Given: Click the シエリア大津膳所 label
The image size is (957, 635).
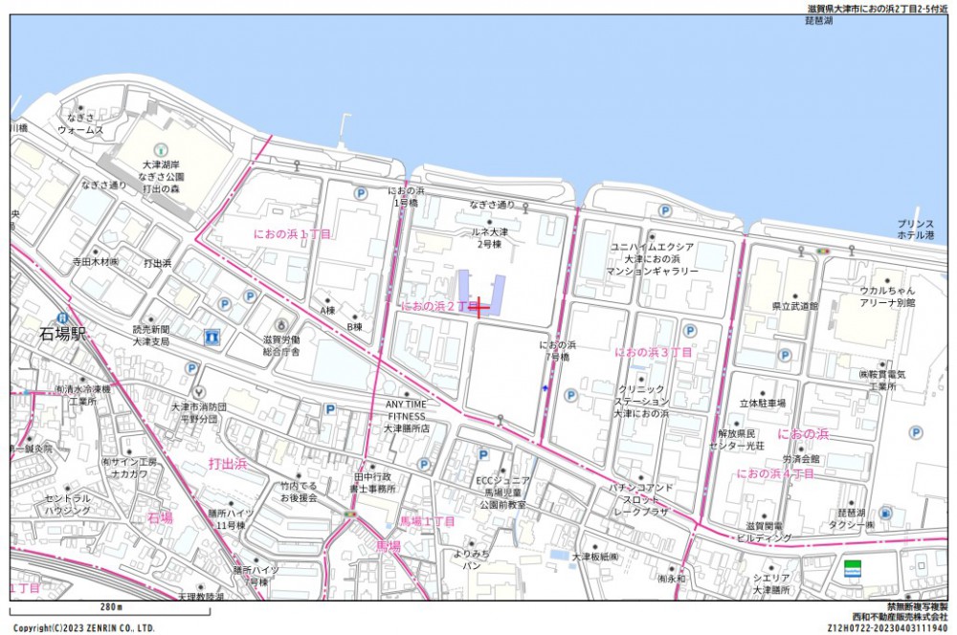Looking at the screenshot, I should [x=771, y=583].
